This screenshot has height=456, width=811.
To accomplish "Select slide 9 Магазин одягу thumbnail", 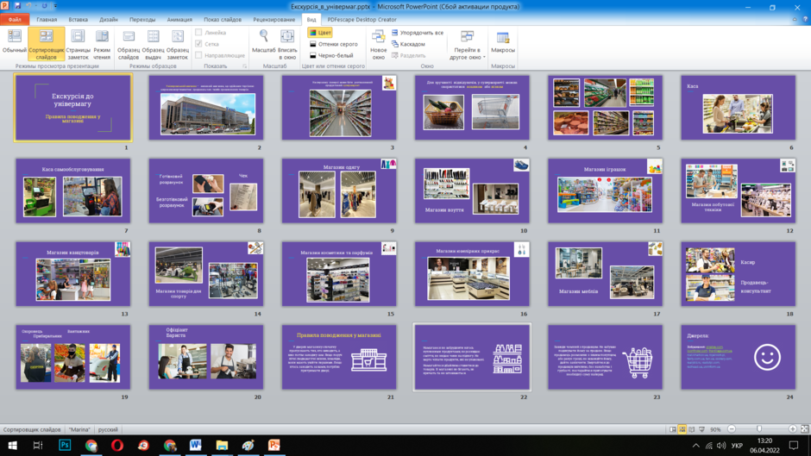I will click(339, 191).
